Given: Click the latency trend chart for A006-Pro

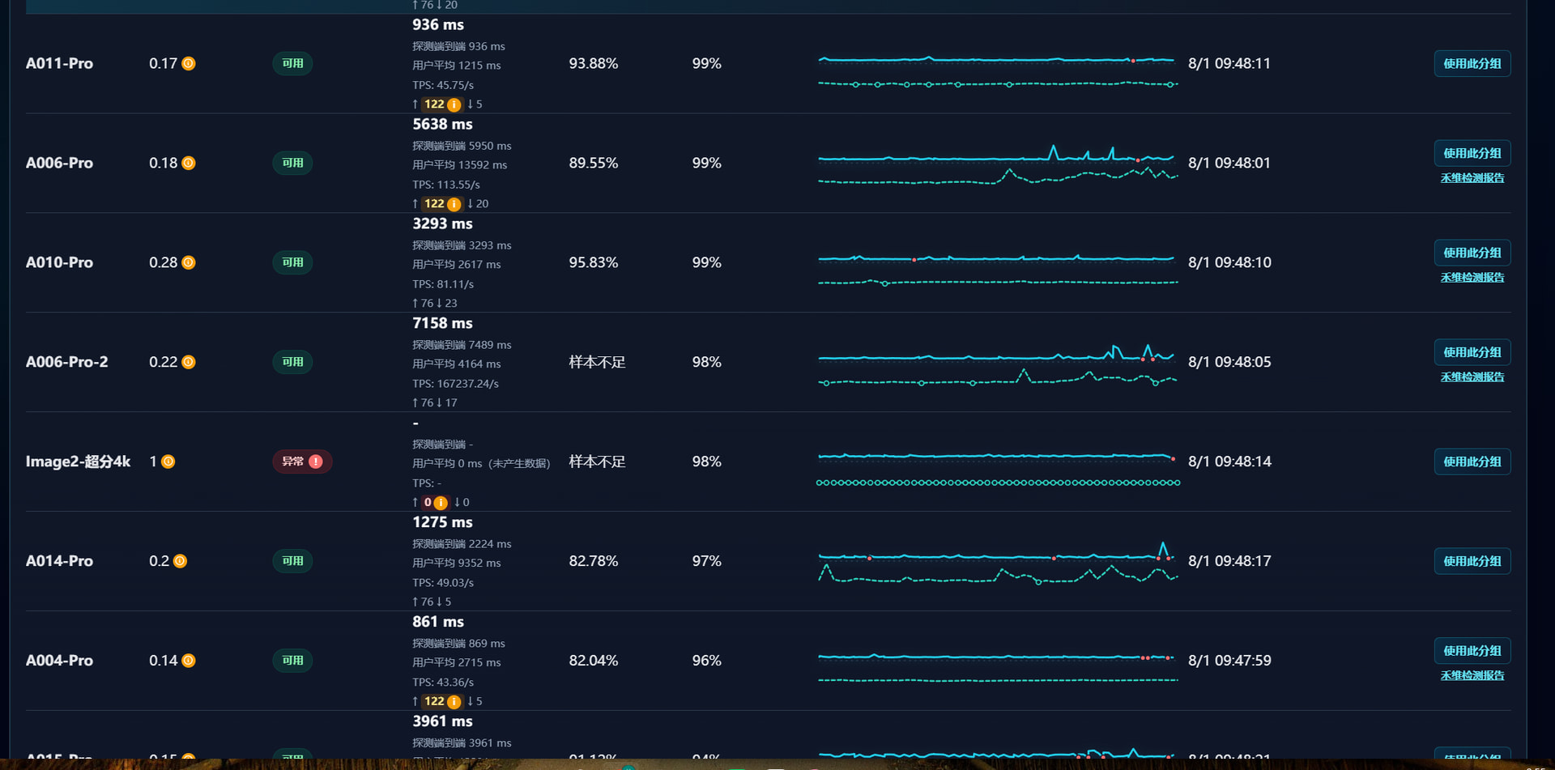Looking at the screenshot, I should pyautogui.click(x=998, y=165).
